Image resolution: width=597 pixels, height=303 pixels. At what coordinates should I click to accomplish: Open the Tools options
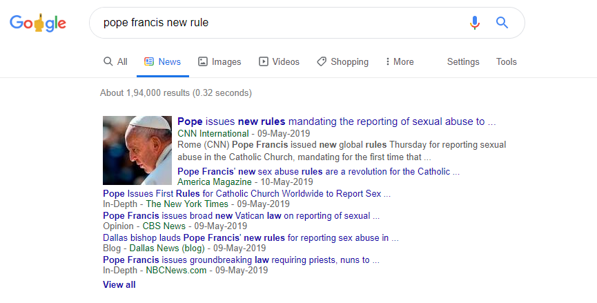click(x=507, y=61)
